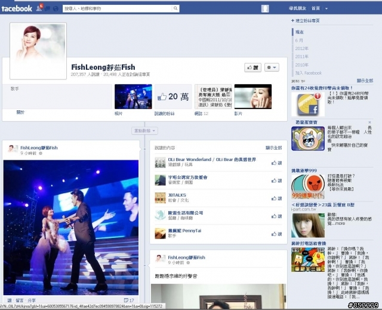Like the 歐雷生活有限公司 page

pos(277,216)
